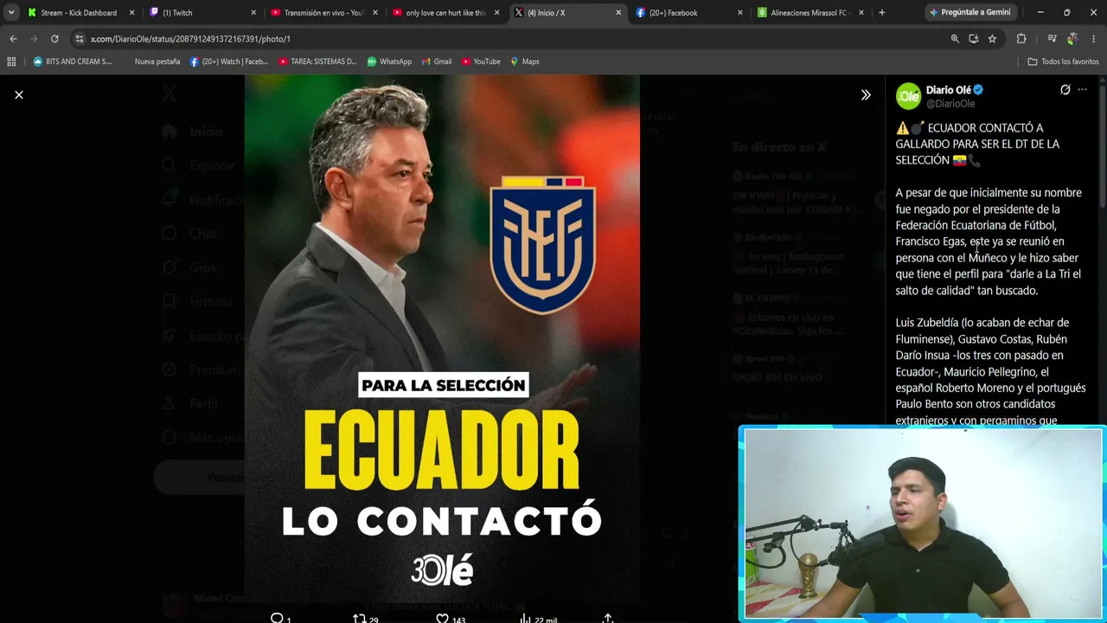
Task: Open the tab search dropdown
Action: 10,13
